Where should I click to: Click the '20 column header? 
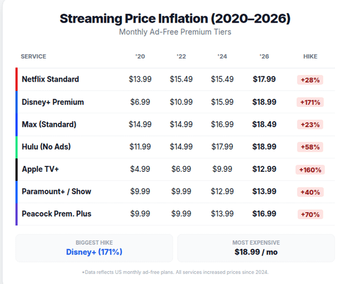[140, 56]
